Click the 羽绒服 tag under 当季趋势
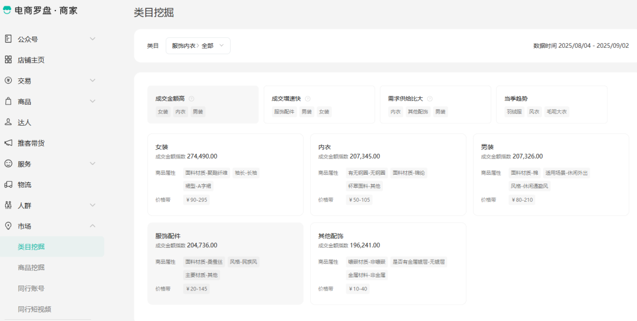This screenshot has height=321, width=637. pos(514,112)
